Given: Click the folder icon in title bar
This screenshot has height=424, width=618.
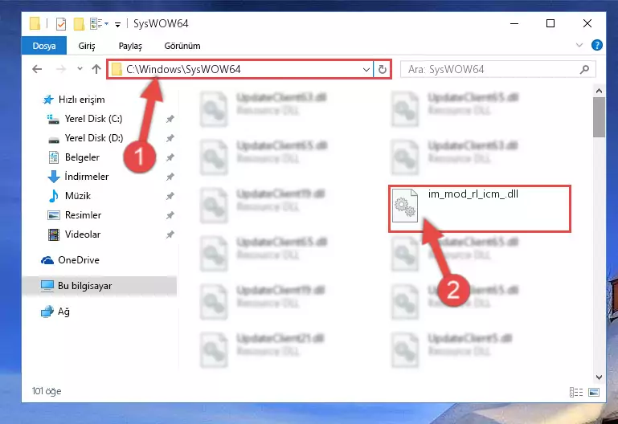Looking at the screenshot, I should click(35, 23).
